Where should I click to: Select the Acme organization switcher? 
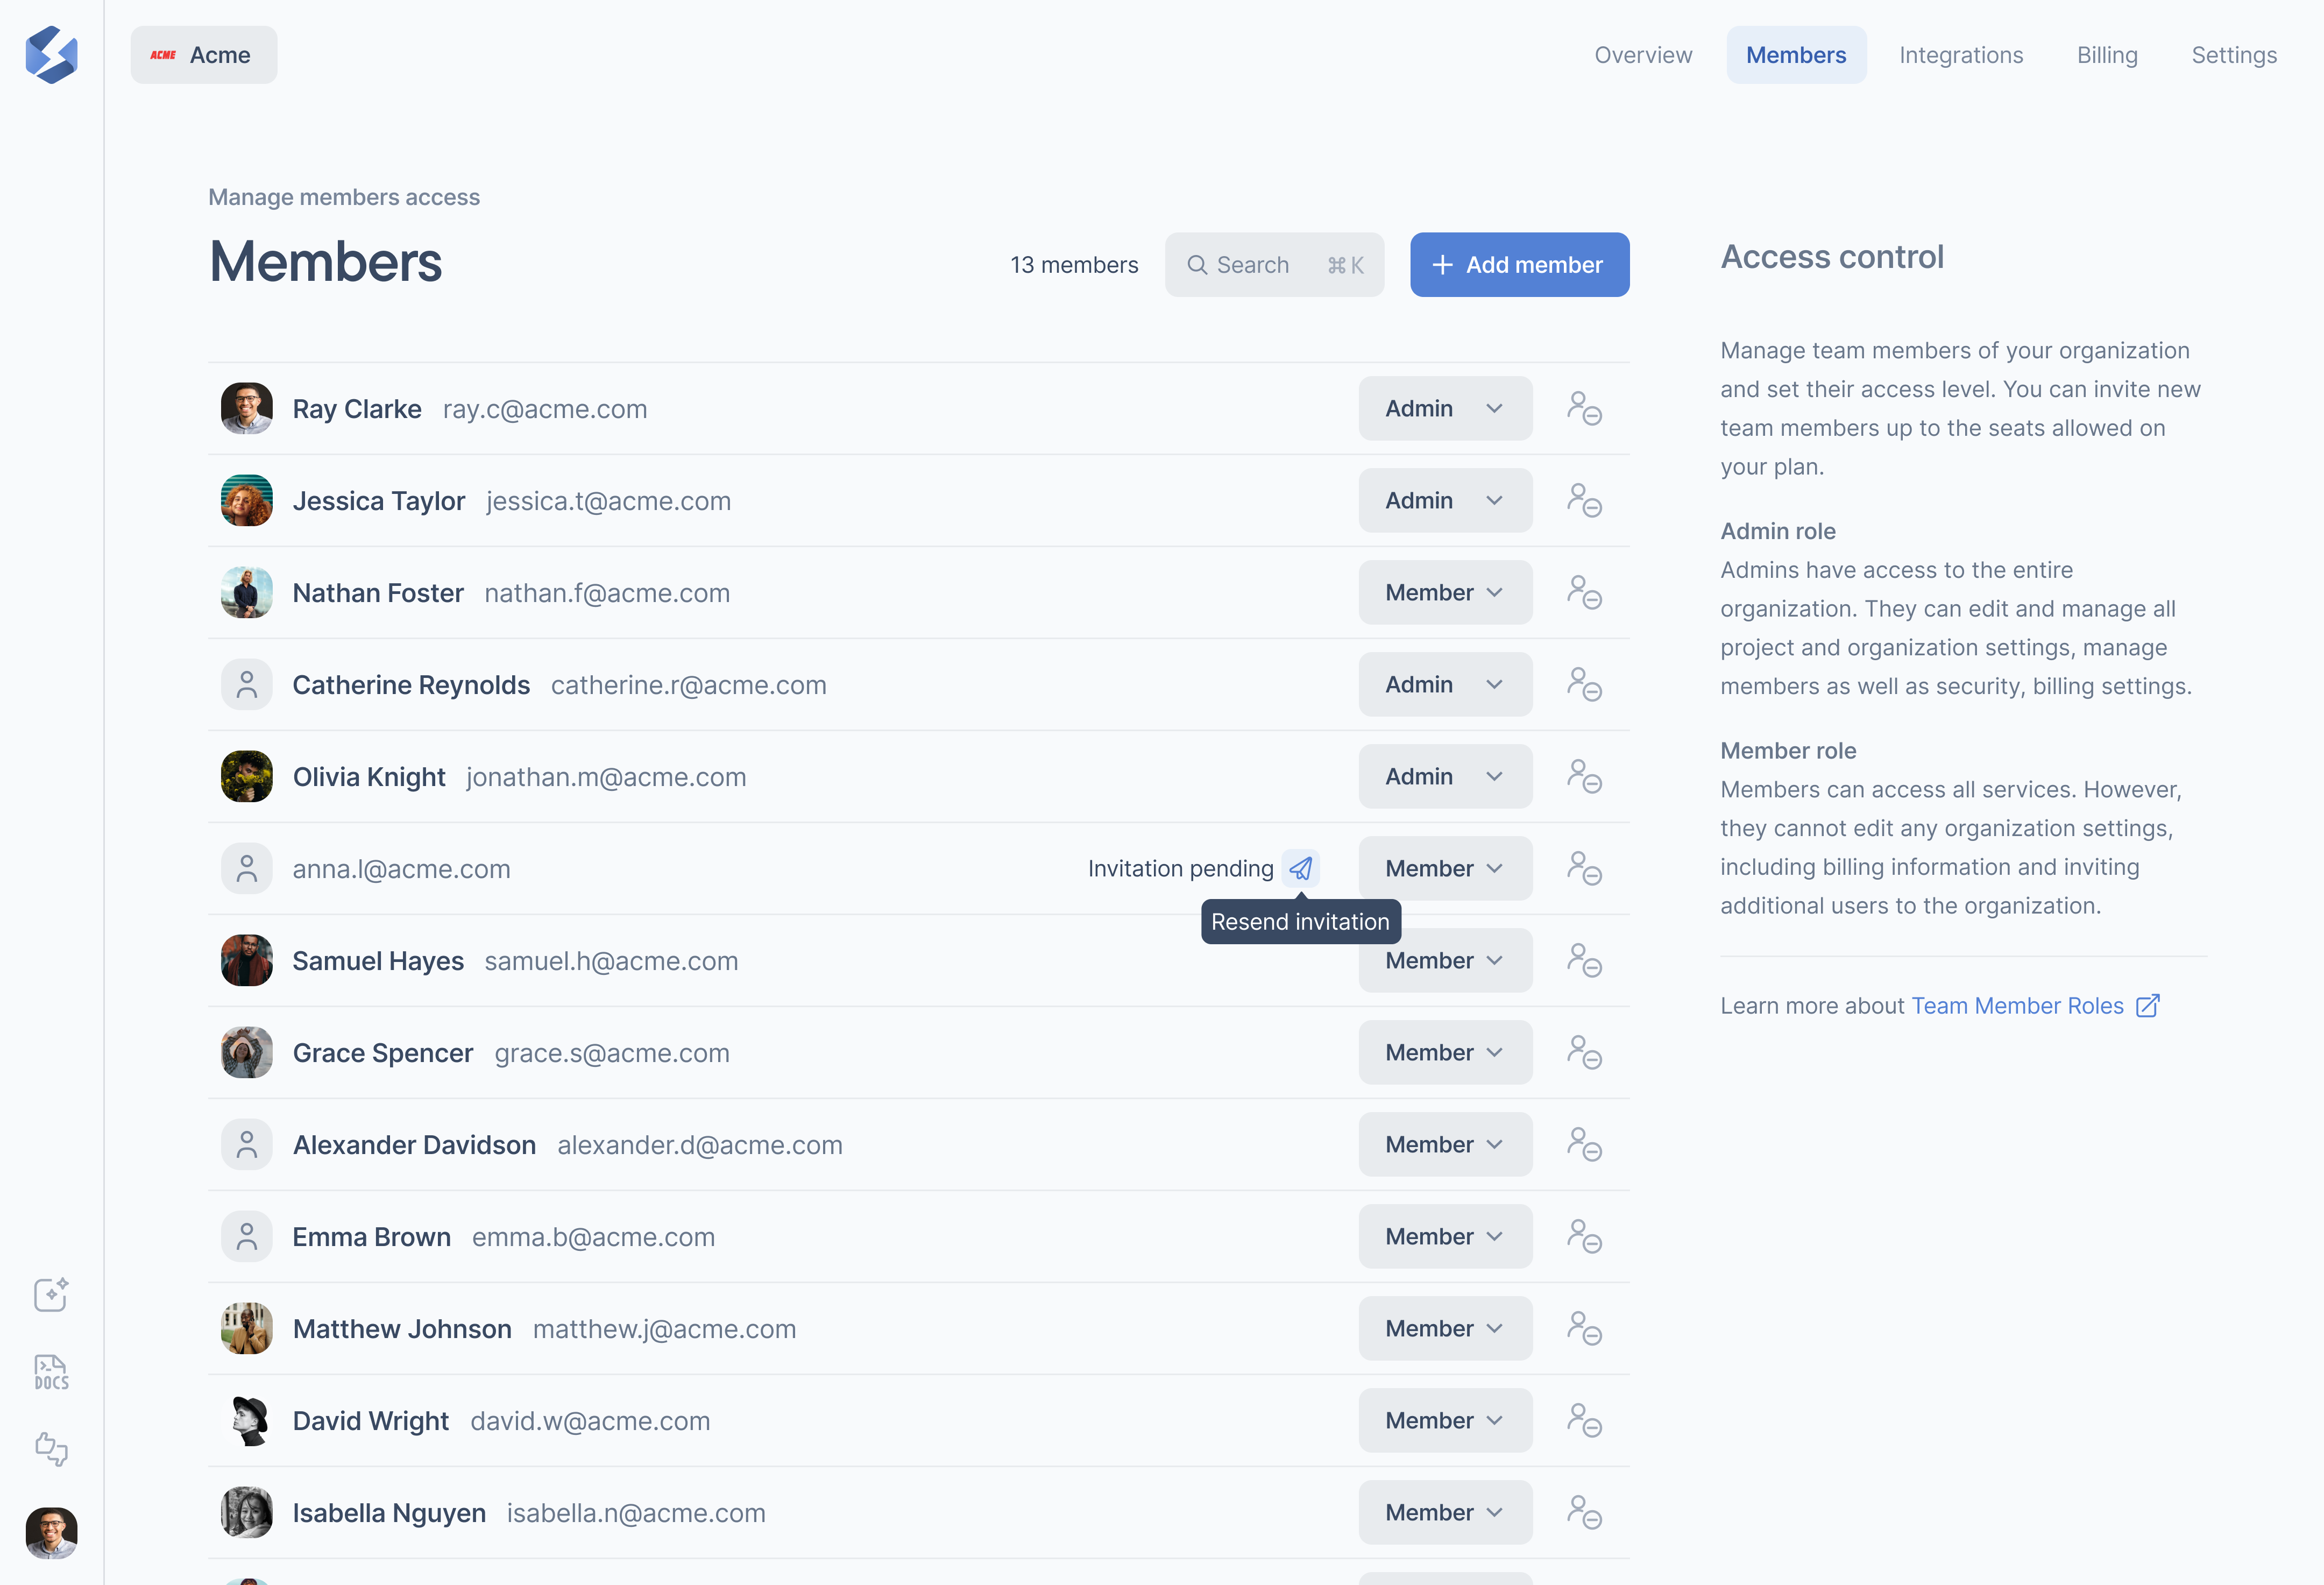[203, 55]
